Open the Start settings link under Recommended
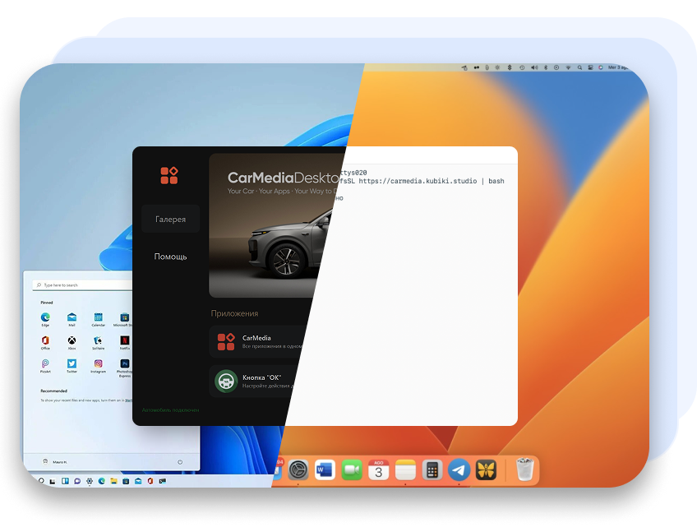697x532 pixels. [x=130, y=400]
